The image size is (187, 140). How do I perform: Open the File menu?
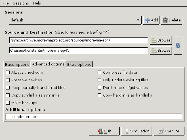(6, 3)
